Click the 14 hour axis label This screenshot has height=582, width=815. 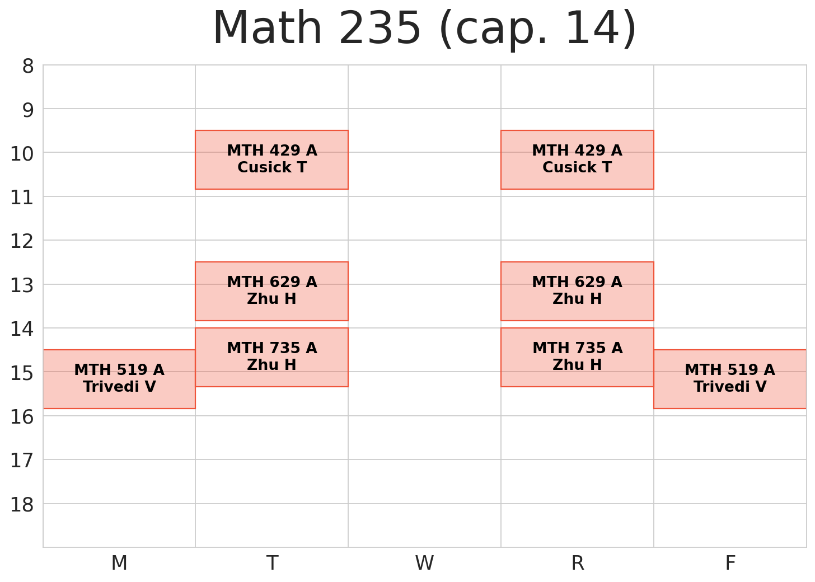click(x=22, y=329)
